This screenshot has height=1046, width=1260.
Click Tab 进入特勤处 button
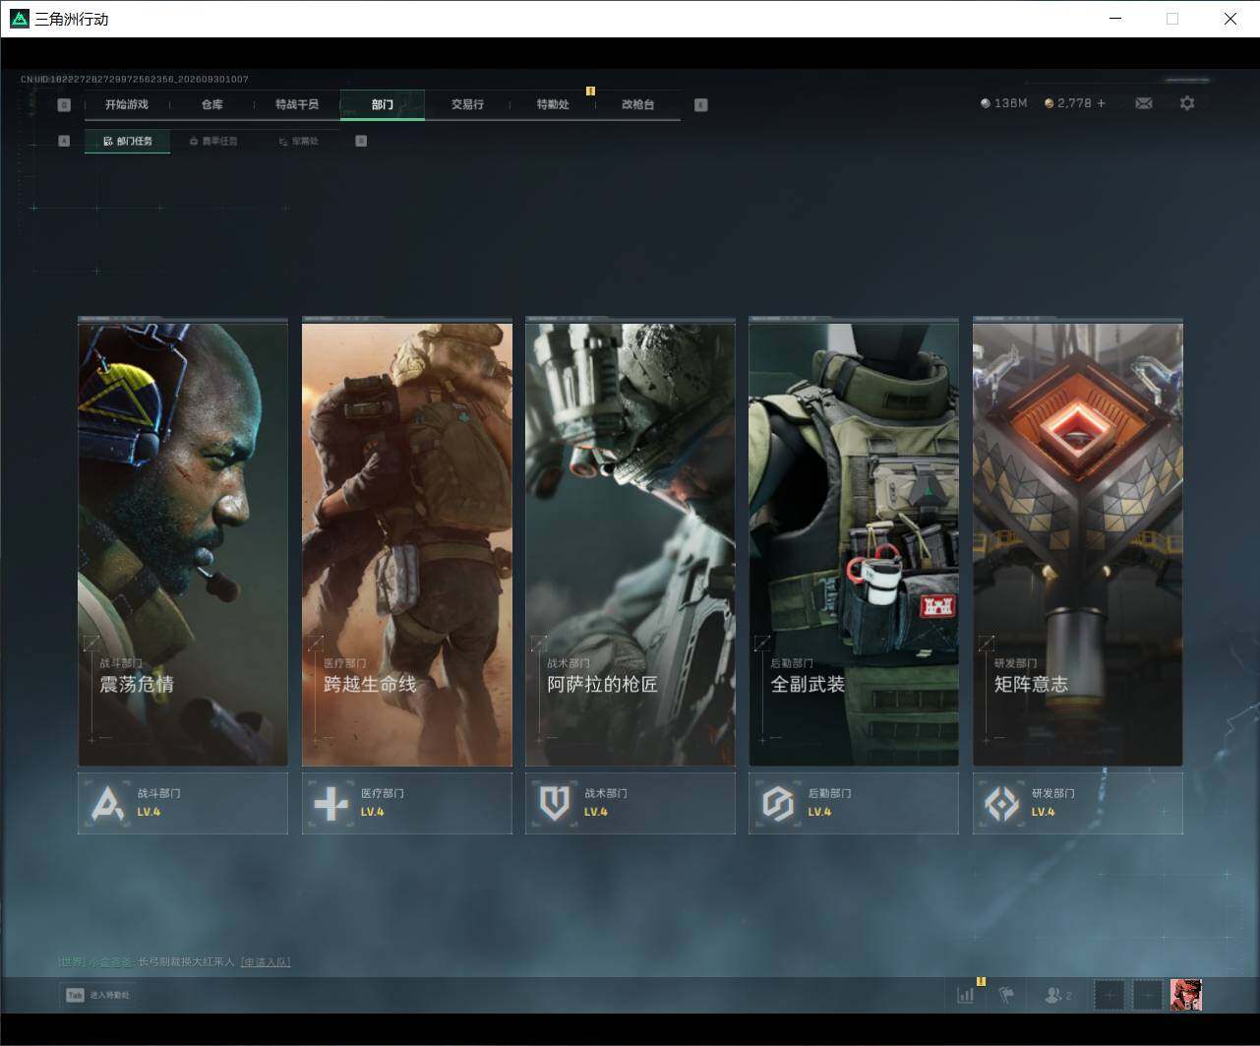(x=97, y=995)
